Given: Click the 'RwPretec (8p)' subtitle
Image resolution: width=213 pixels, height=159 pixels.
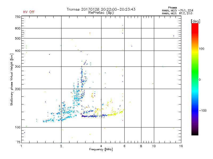Looking at the screenshot, I should (101, 13).
